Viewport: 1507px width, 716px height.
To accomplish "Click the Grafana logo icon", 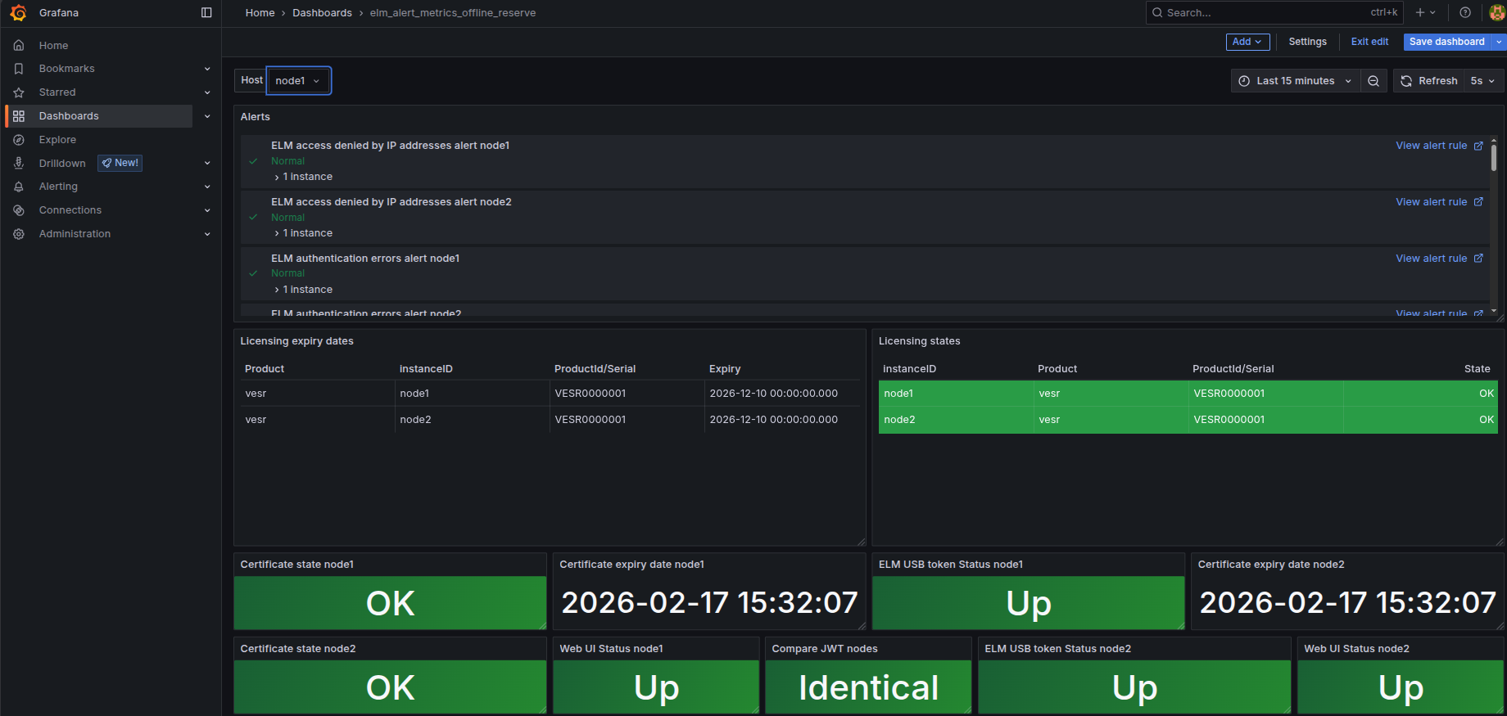I will click(x=18, y=13).
